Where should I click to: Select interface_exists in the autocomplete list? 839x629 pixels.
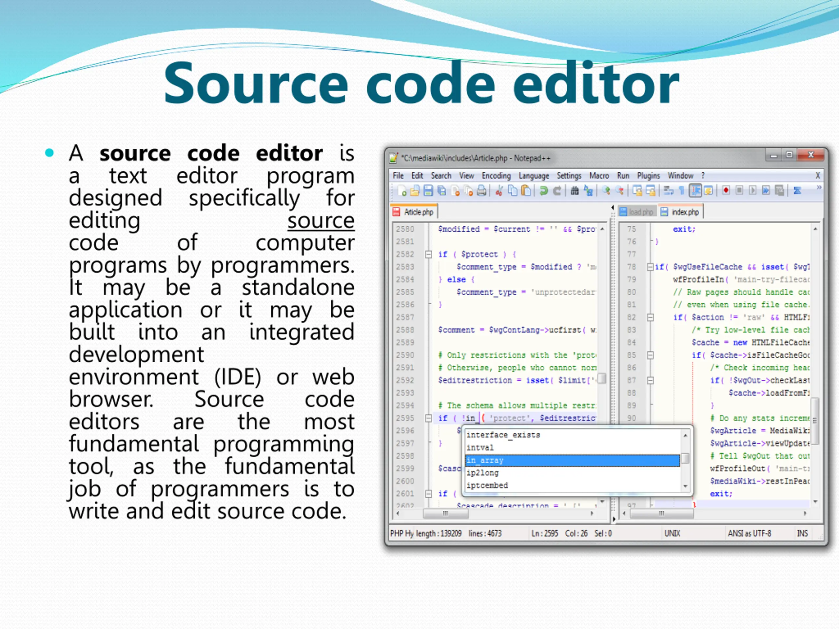coord(572,435)
